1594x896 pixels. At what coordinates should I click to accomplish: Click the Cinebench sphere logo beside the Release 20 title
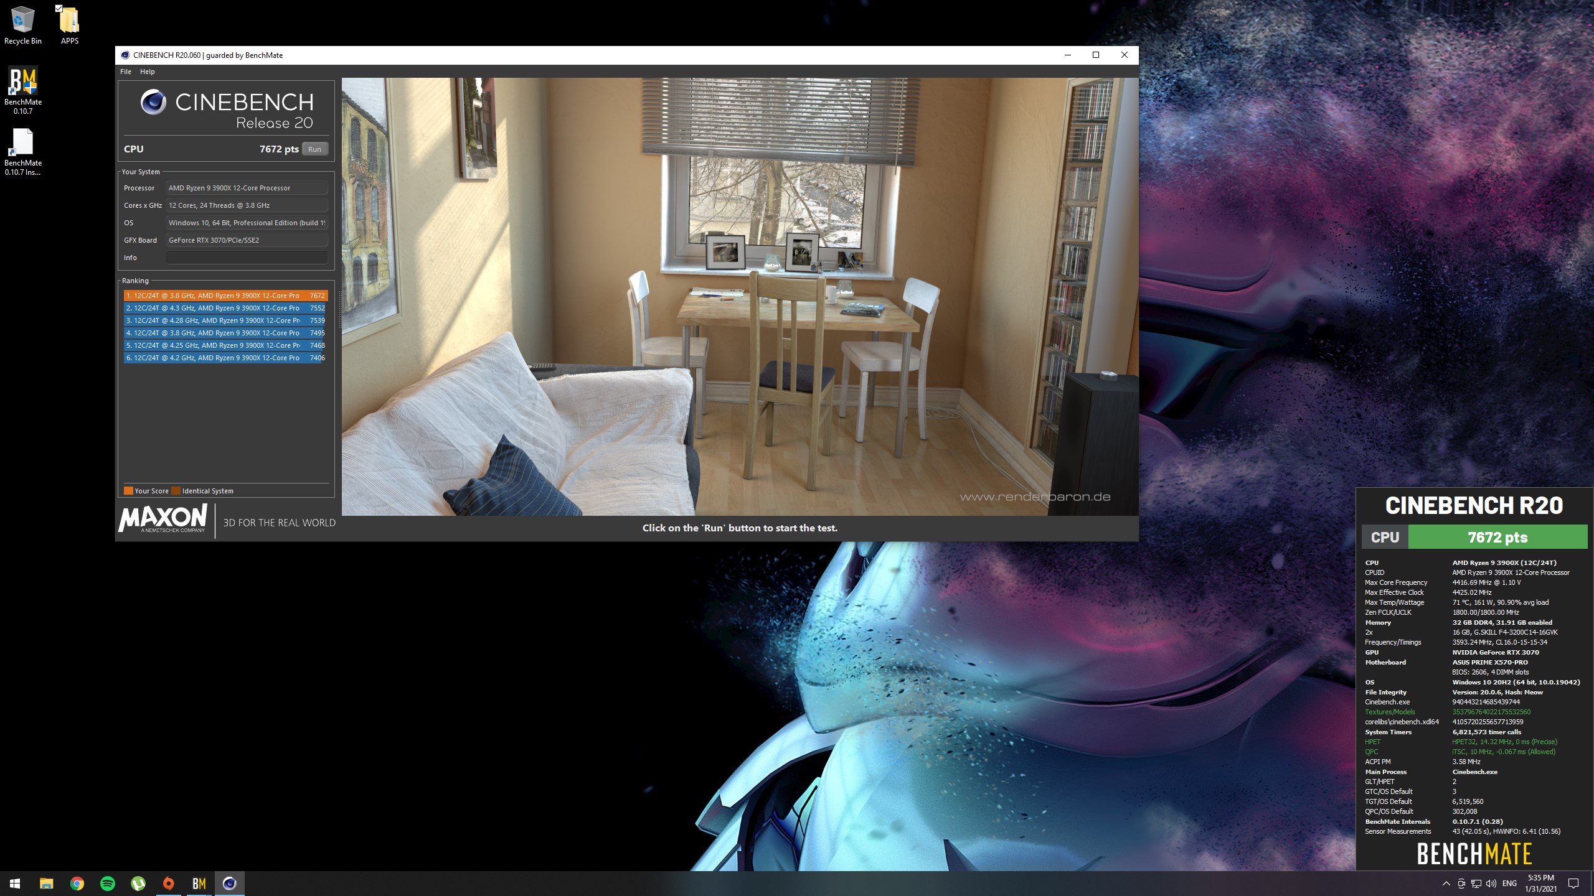pos(153,102)
